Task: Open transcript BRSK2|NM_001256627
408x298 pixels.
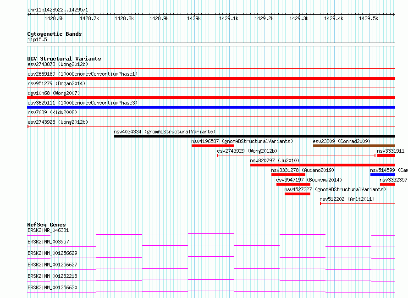Action: click(x=52, y=265)
